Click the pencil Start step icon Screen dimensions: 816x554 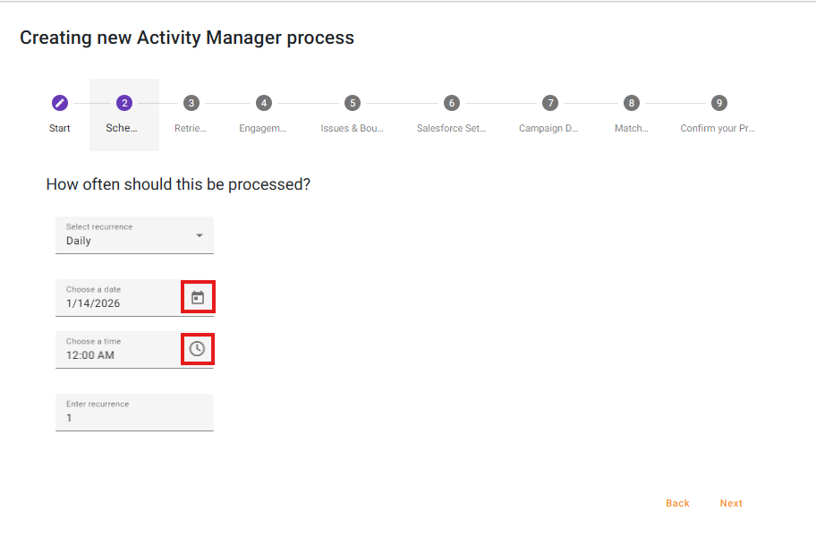[x=60, y=103]
